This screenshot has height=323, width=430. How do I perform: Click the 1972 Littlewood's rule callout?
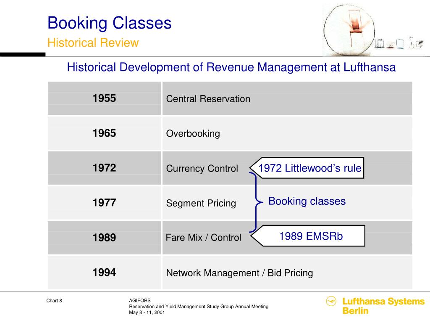(307, 168)
